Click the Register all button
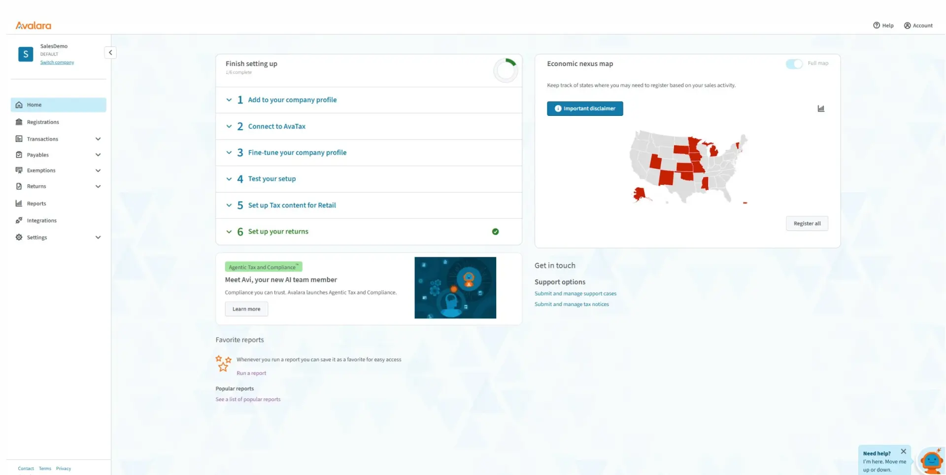This screenshot has width=946, height=475. coord(807,223)
